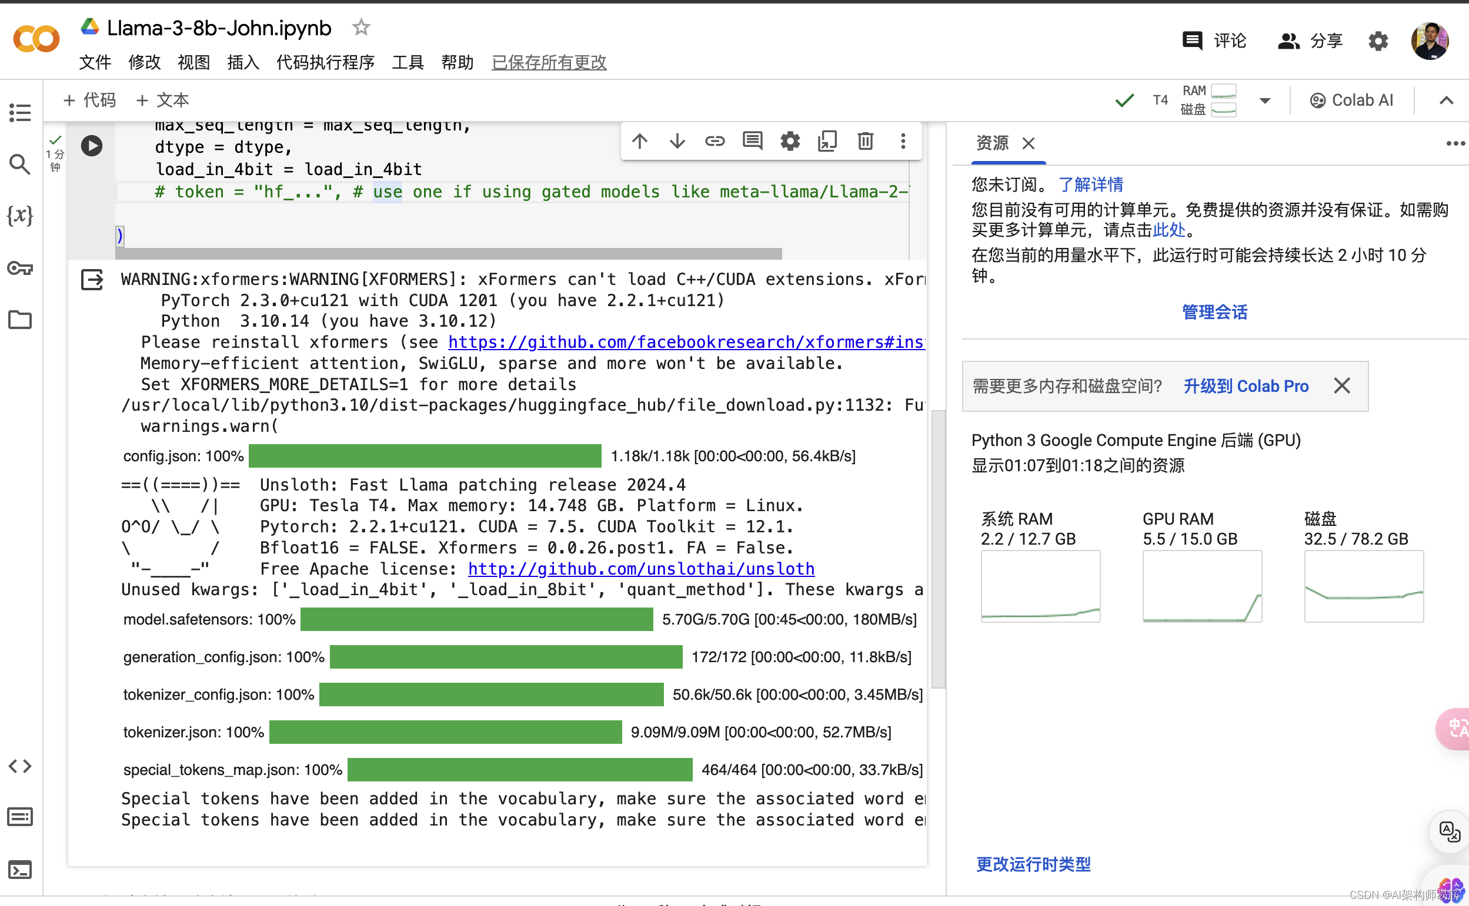The height and width of the screenshot is (906, 1469).
Task: Open the secrets key icon
Action: [20, 268]
